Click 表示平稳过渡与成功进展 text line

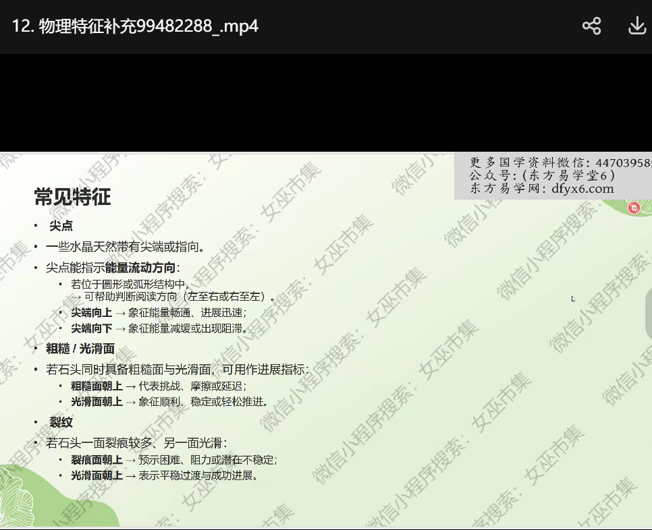pos(198,475)
